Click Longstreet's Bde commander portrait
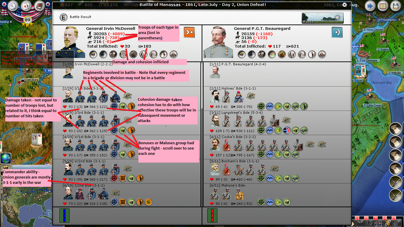Image resolution: width=404 pixels, height=227 pixels. (x=216, y=121)
